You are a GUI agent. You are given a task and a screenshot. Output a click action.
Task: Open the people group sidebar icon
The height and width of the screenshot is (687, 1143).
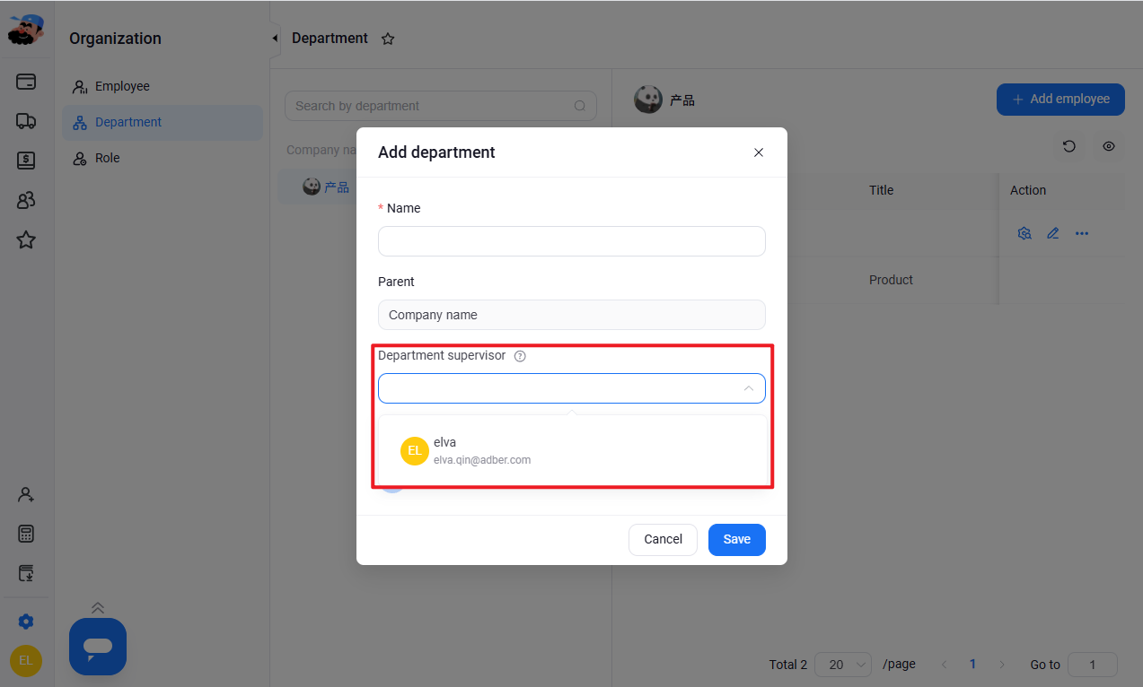point(26,200)
